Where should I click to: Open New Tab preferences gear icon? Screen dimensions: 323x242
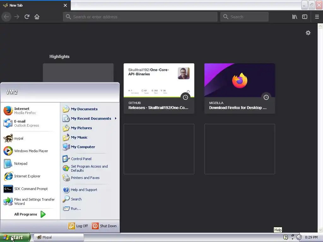[308, 33]
